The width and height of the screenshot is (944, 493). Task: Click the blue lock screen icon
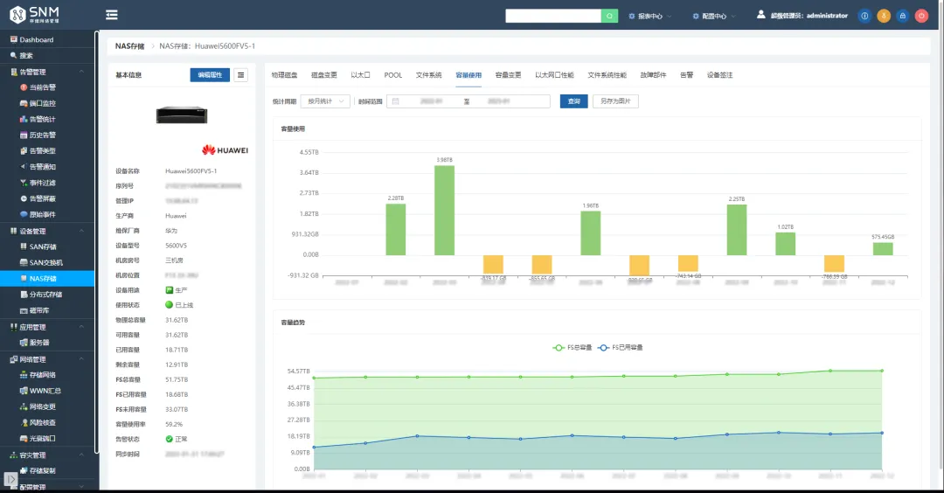902,17
